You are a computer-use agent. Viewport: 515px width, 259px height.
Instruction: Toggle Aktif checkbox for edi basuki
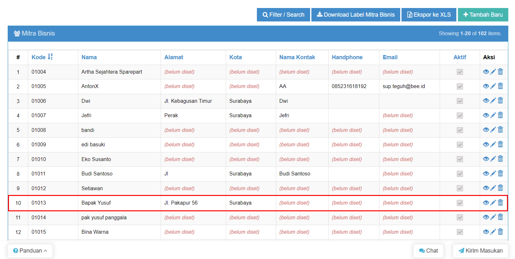(x=460, y=145)
